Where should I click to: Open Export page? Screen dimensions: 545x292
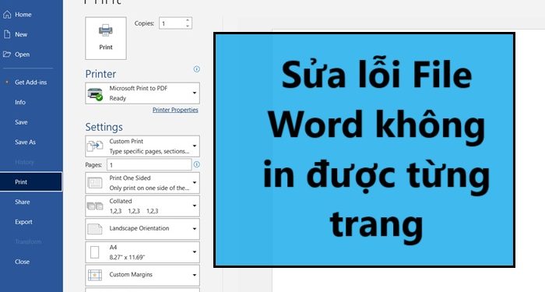[23, 222]
